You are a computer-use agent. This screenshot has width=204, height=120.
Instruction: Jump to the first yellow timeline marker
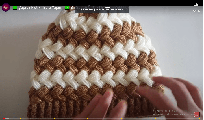tap(20, 119)
